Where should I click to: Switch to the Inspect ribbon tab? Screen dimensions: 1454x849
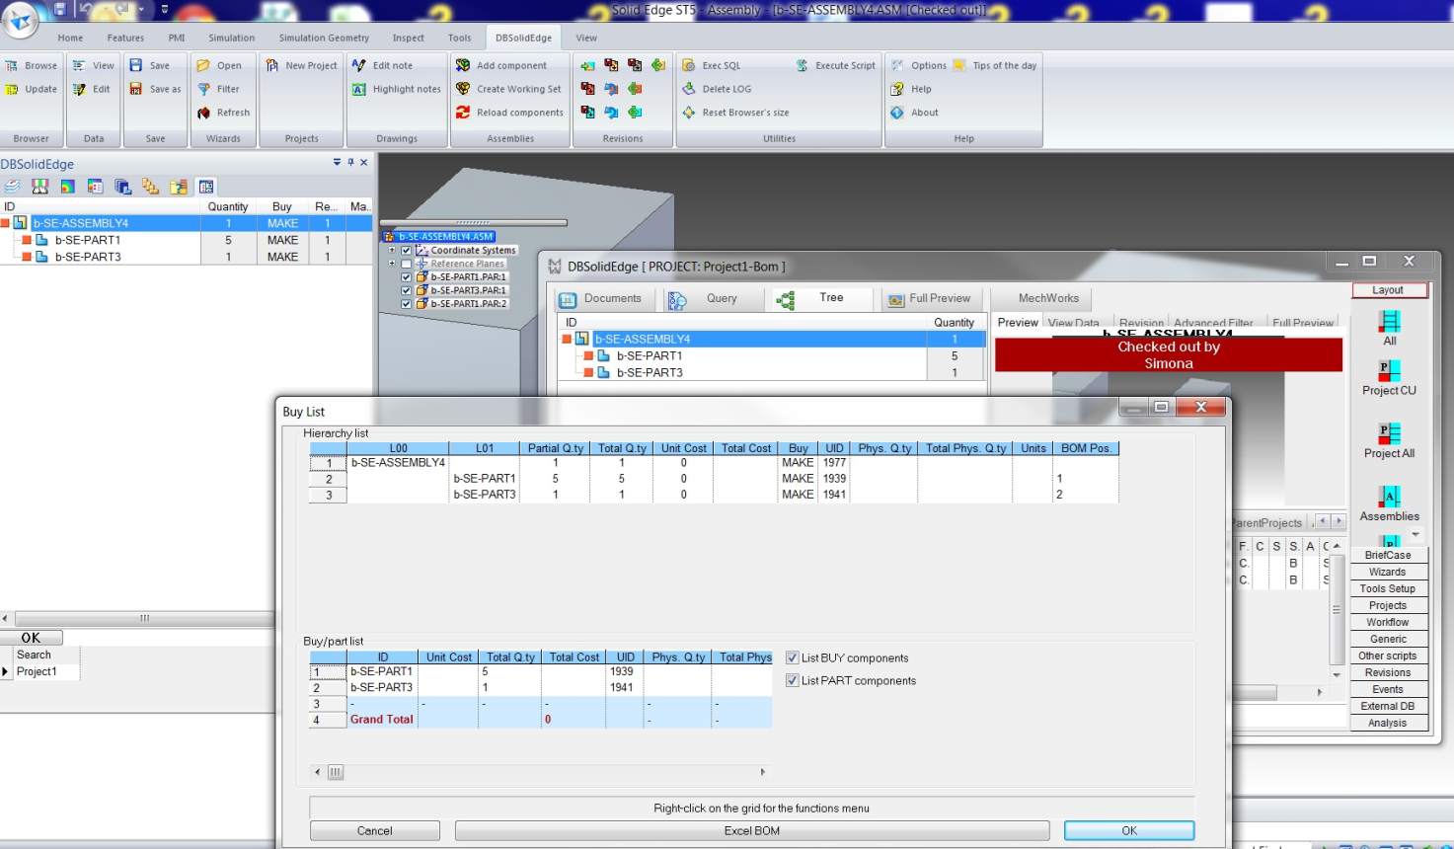coord(408,38)
